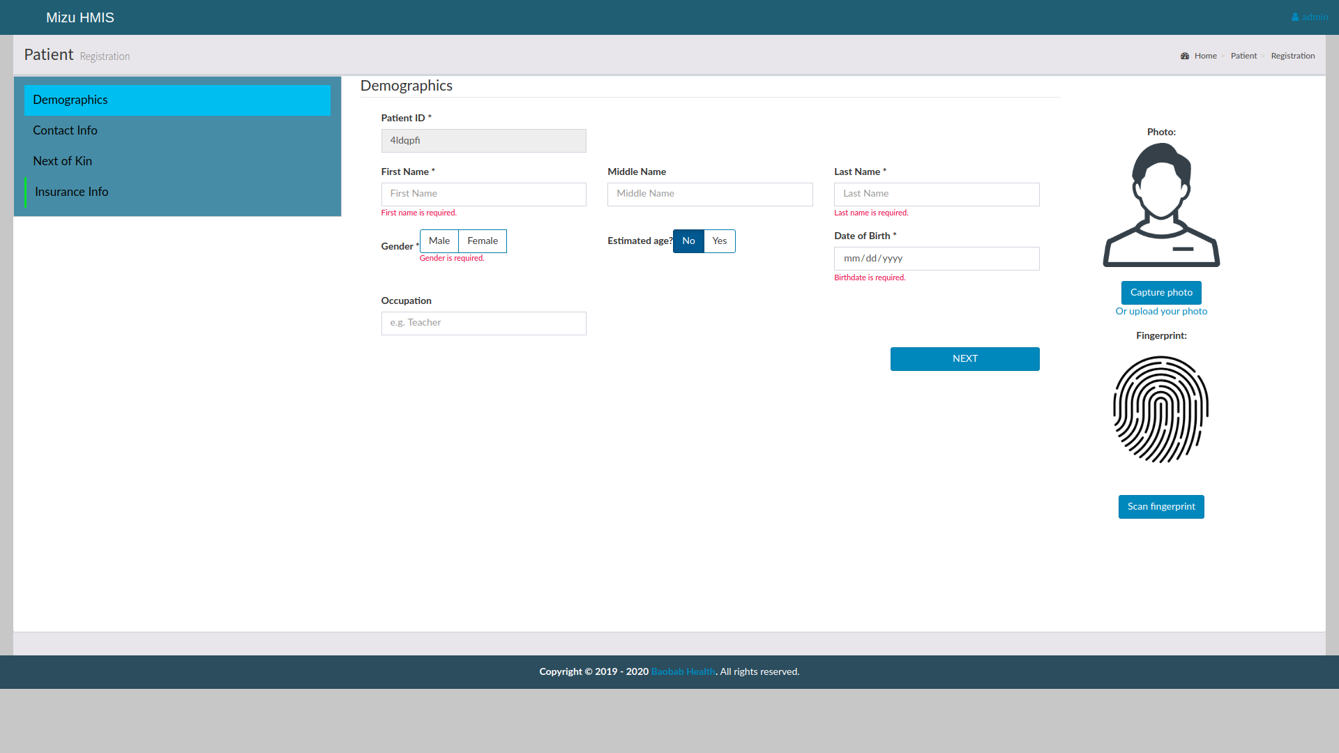Open the Baobab Health footer link
1339x753 pixels.
tap(683, 672)
